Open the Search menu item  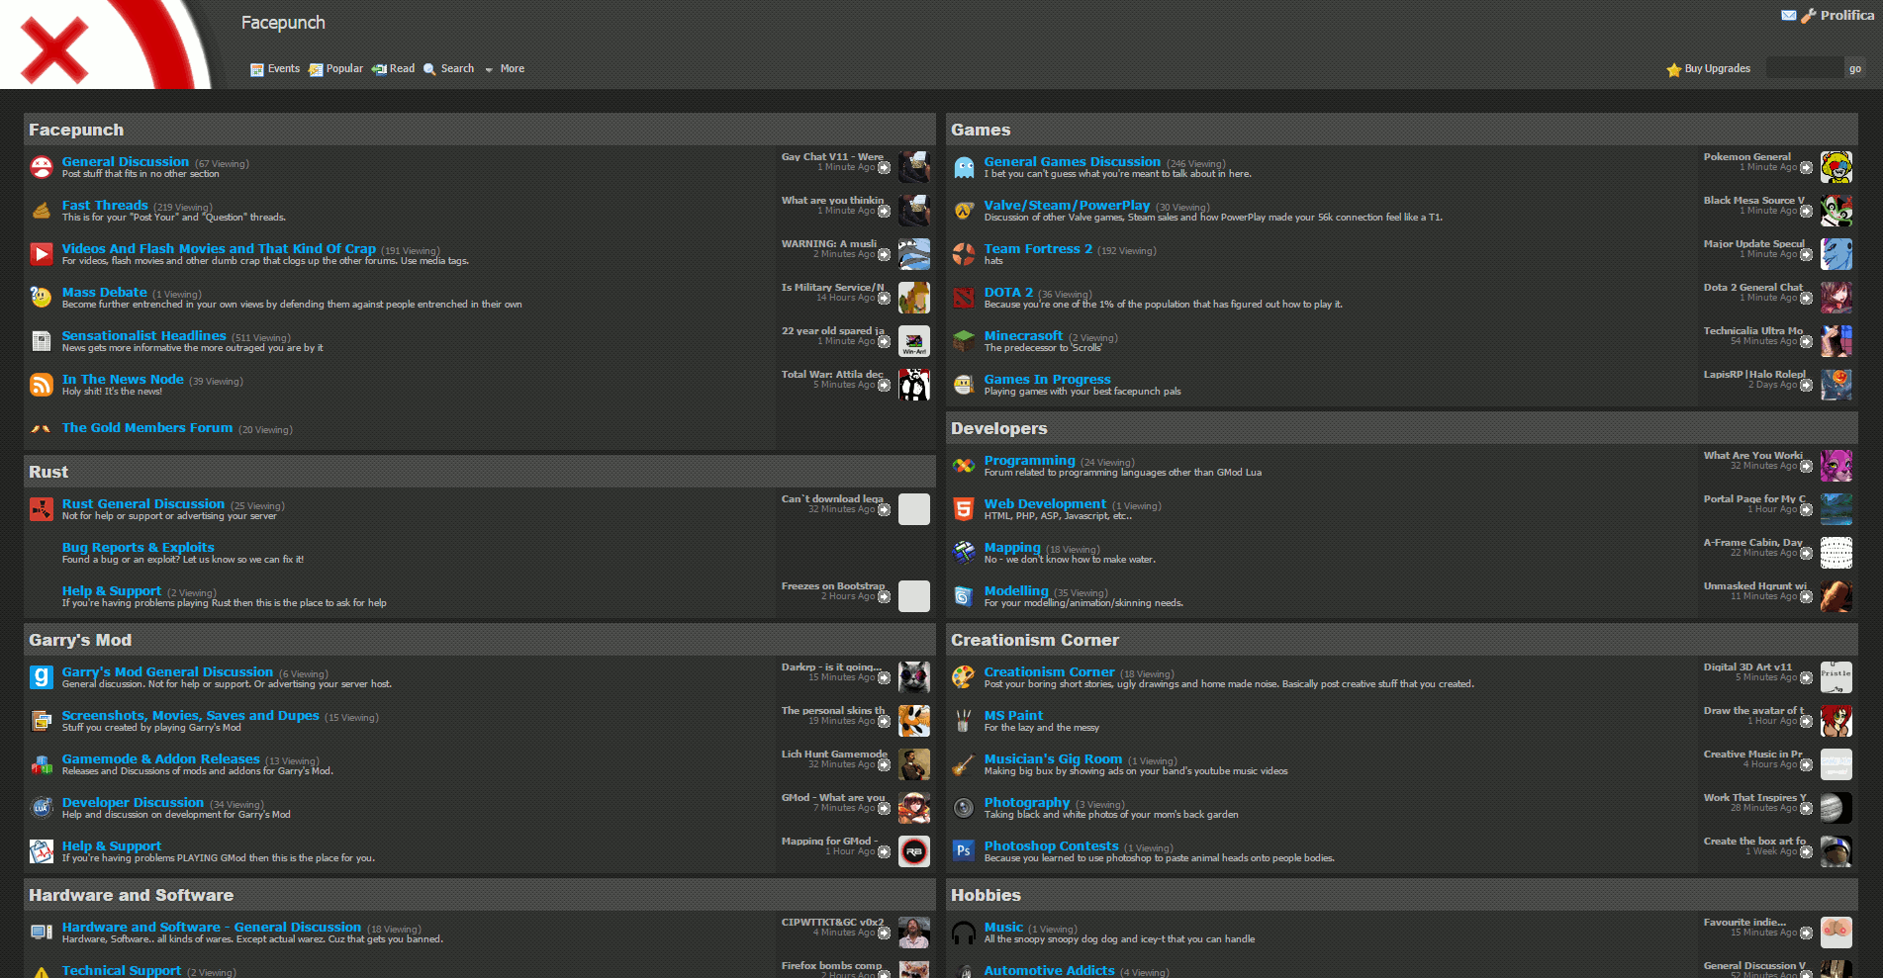tap(449, 69)
